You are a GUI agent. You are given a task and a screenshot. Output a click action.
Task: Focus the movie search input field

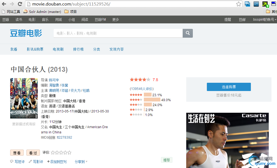(x=118, y=33)
